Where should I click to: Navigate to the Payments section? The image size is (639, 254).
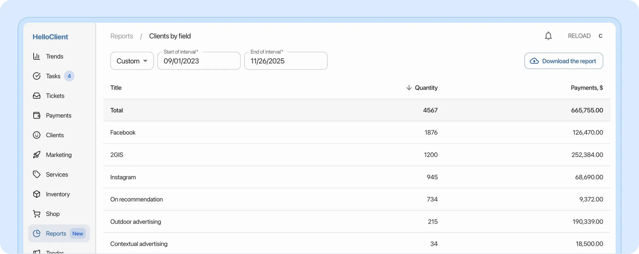point(59,115)
